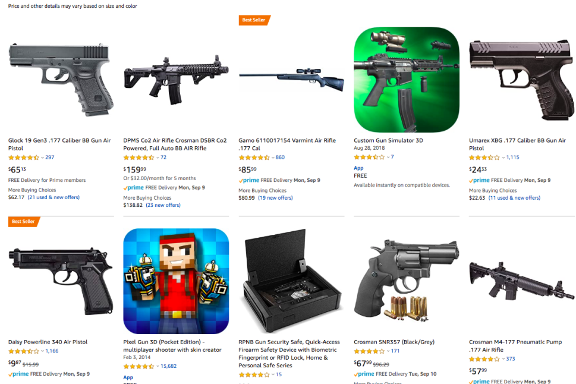Viewport: 576px width, 384px height.
Task: Expand the rating dropdown beside 860 reviews
Action: pos(273,158)
